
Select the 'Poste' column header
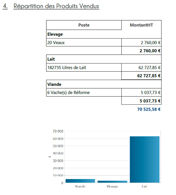(x=84, y=25)
